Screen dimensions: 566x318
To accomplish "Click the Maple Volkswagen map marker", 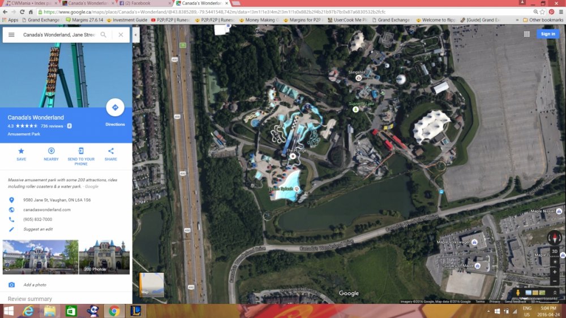I will click(x=475, y=242).
